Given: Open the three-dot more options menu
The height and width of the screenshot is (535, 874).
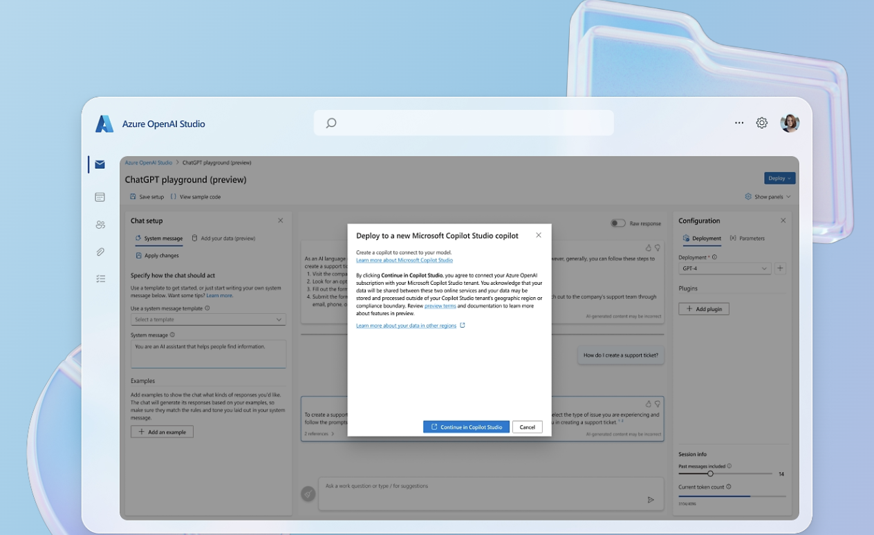Looking at the screenshot, I should point(739,122).
